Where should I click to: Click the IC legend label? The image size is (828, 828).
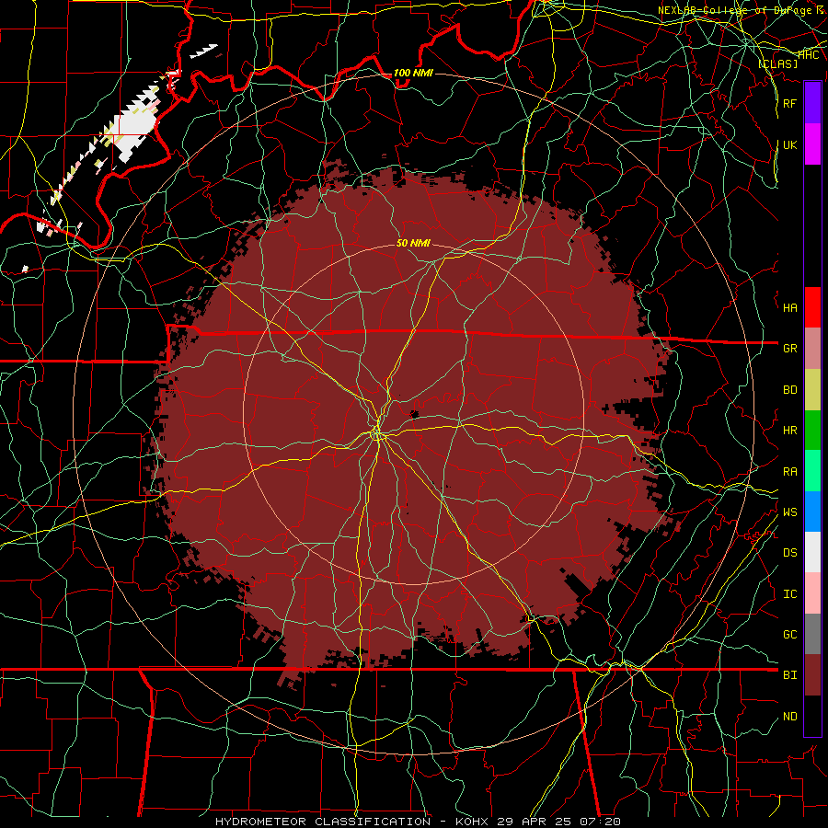point(789,594)
